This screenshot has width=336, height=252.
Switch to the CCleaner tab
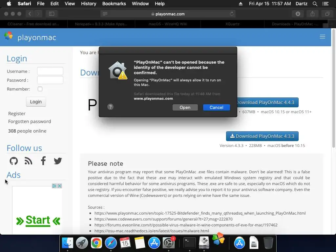[34, 24]
